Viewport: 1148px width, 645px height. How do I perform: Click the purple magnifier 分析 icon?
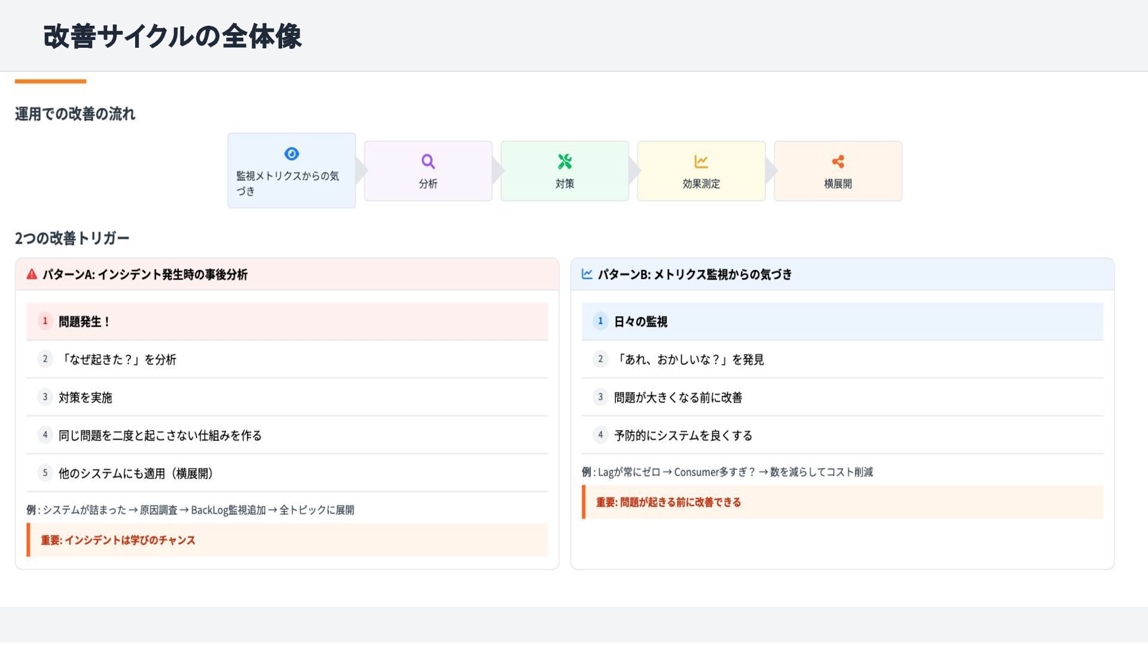(428, 161)
